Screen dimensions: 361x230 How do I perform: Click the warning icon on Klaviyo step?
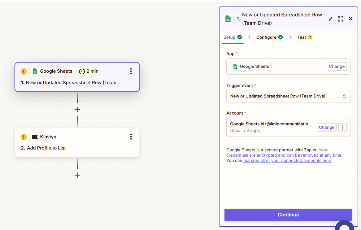(24, 137)
